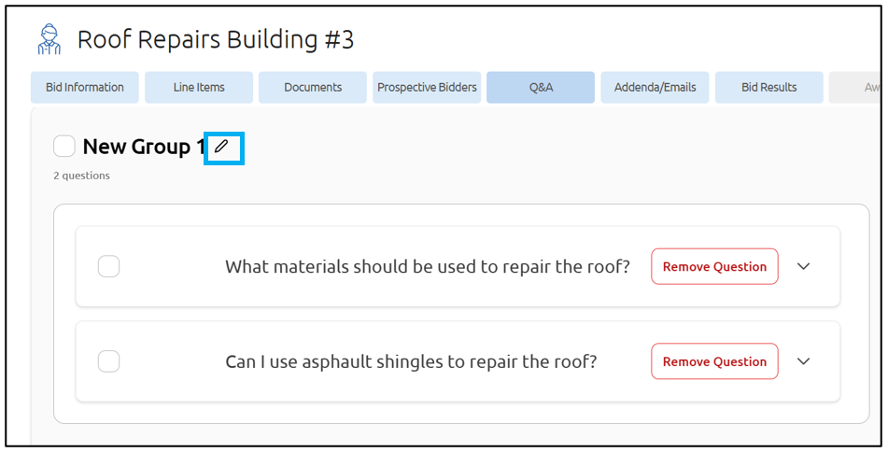888x452 pixels.
Task: Switch to the Addenda/Emails tab
Action: pos(655,88)
